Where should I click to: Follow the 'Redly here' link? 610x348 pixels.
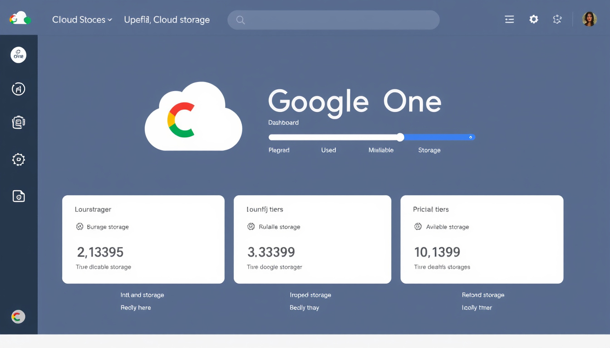point(136,308)
